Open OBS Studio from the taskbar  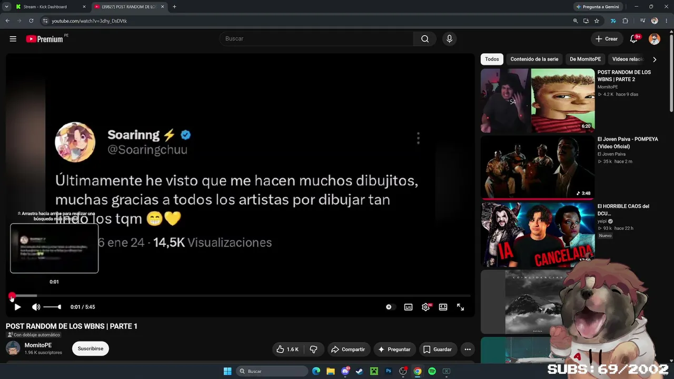403,371
